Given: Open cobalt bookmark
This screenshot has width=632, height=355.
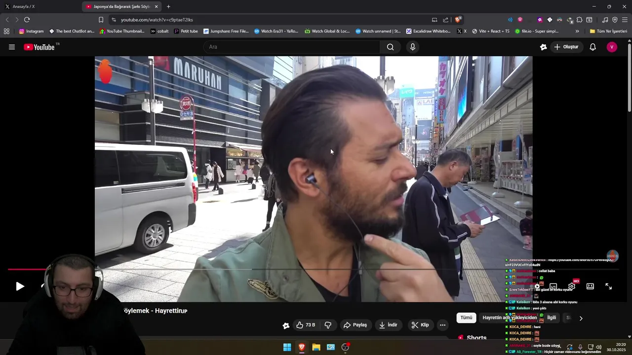Looking at the screenshot, I should 159,31.
